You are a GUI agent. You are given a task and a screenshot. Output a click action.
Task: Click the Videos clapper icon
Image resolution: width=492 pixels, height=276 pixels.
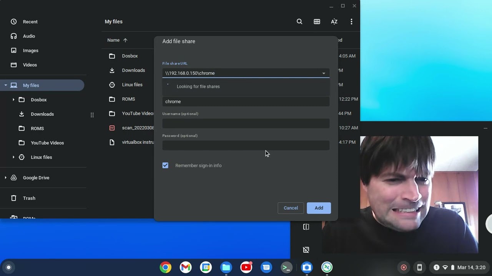[x=14, y=65]
